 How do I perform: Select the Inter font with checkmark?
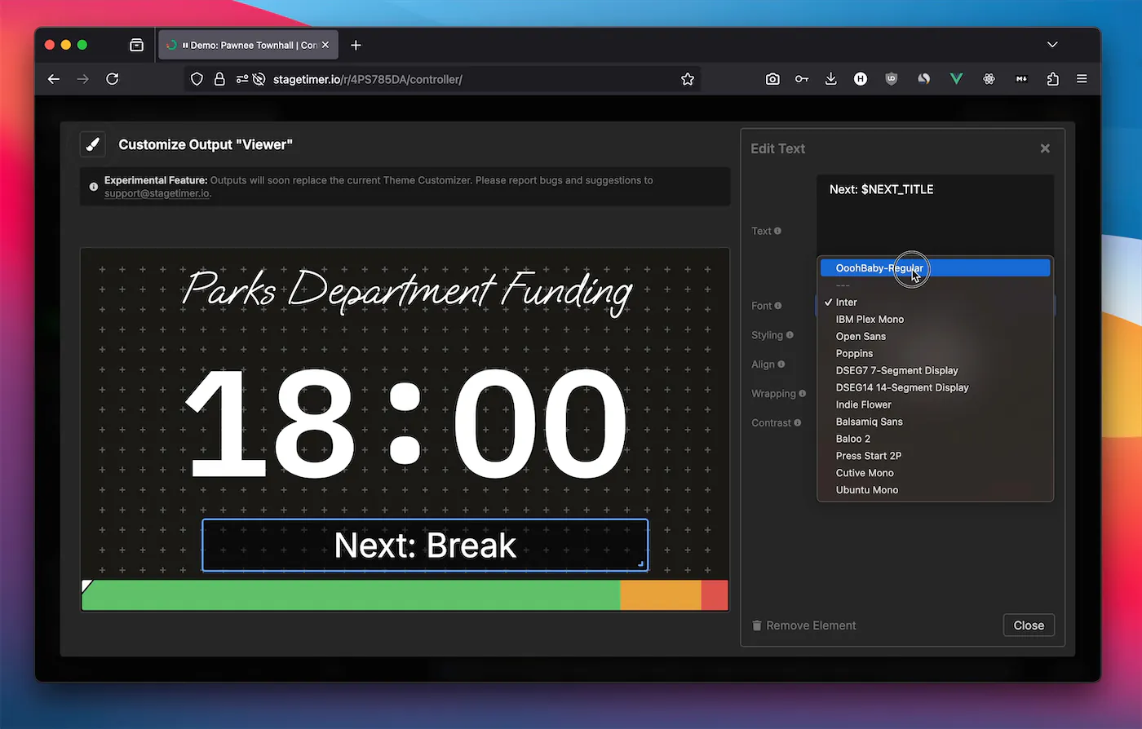click(847, 302)
